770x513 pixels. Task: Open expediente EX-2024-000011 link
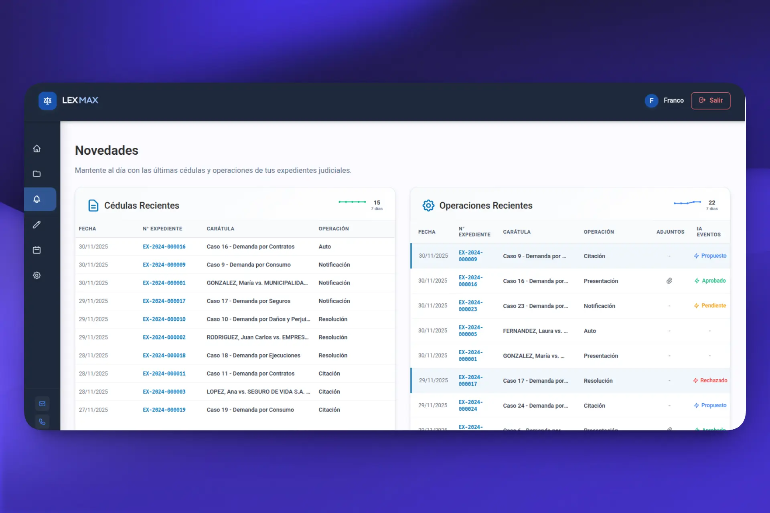coord(164,374)
